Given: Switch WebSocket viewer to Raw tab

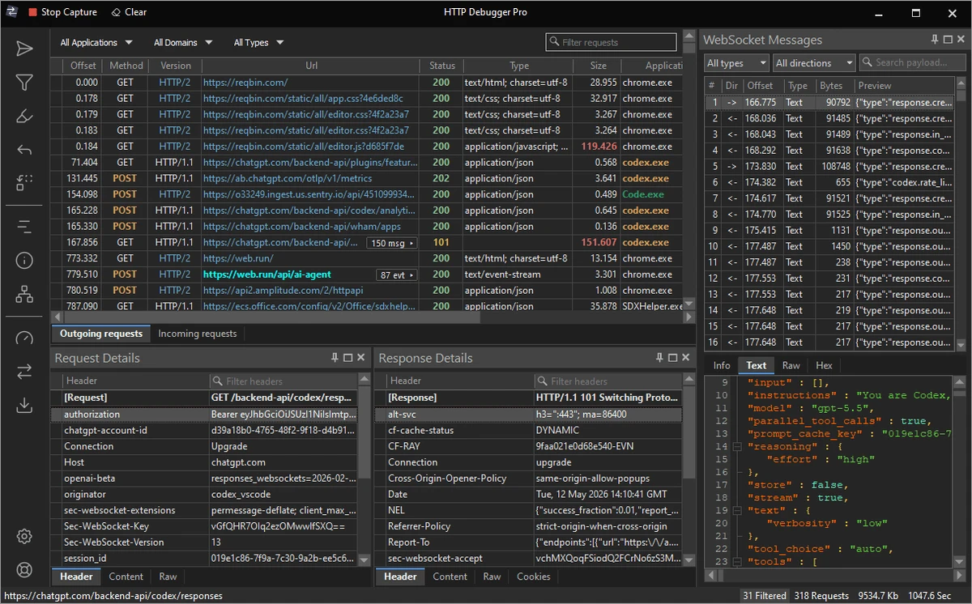Looking at the screenshot, I should [x=791, y=365].
